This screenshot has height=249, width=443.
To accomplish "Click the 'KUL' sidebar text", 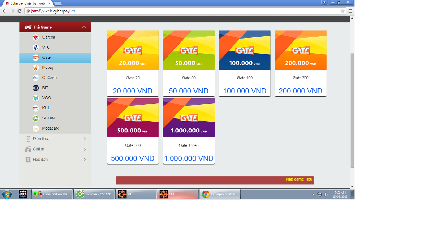I will click(x=46, y=108).
